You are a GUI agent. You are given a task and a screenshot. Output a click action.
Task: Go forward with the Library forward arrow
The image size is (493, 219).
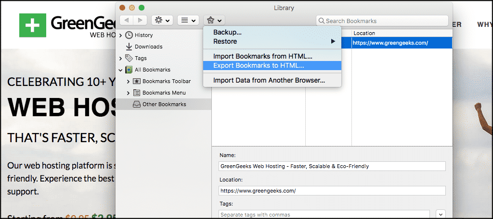point(140,20)
